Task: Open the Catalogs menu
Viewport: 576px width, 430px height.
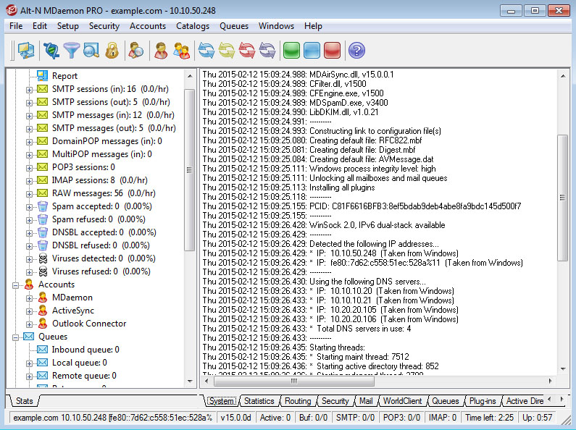Action: pos(193,26)
